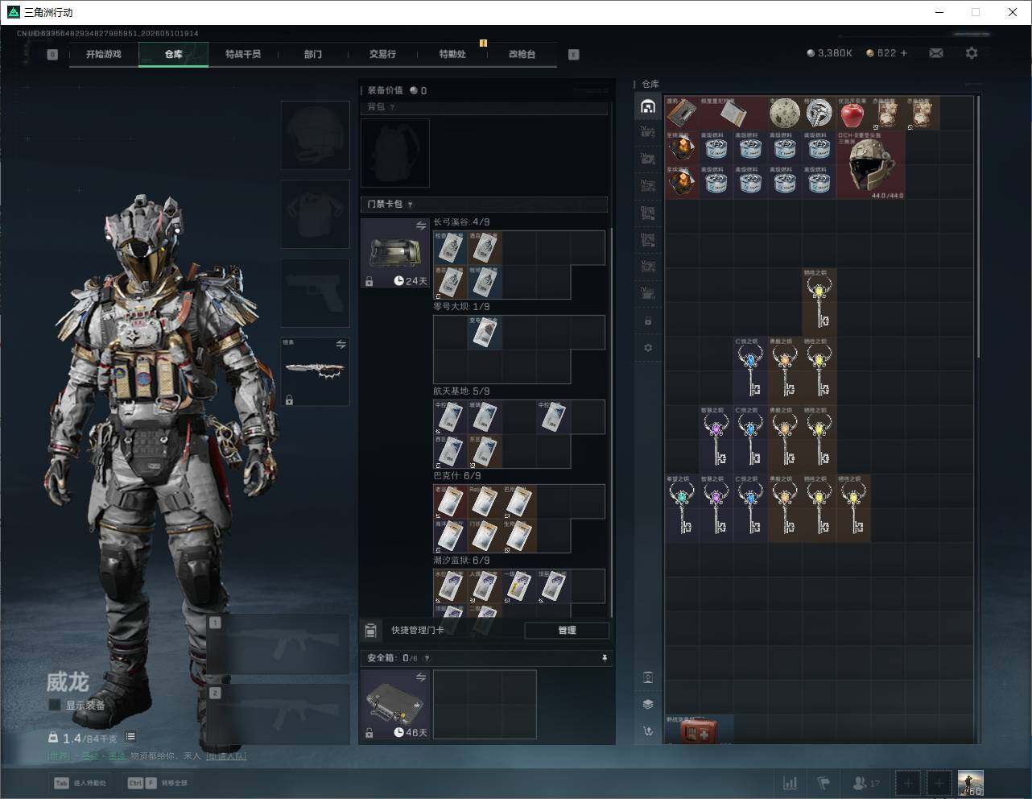
Task: Select the 仓库 tab
Action: click(x=173, y=54)
